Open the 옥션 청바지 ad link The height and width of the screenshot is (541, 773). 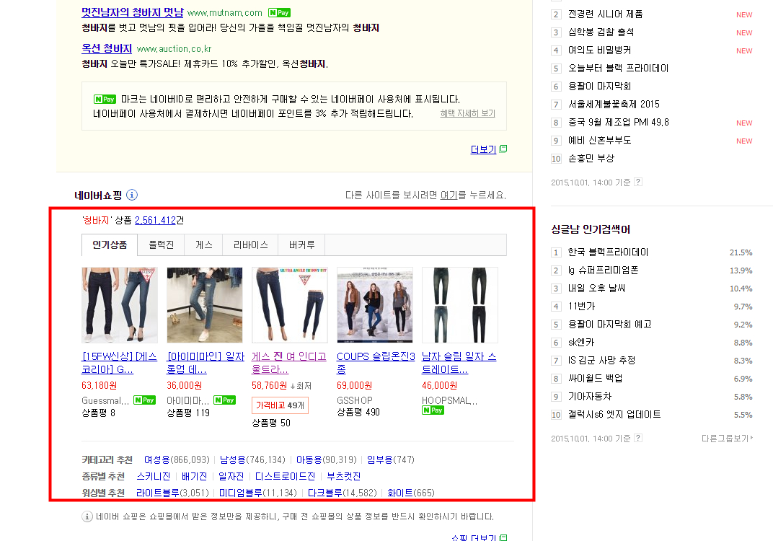click(x=107, y=48)
